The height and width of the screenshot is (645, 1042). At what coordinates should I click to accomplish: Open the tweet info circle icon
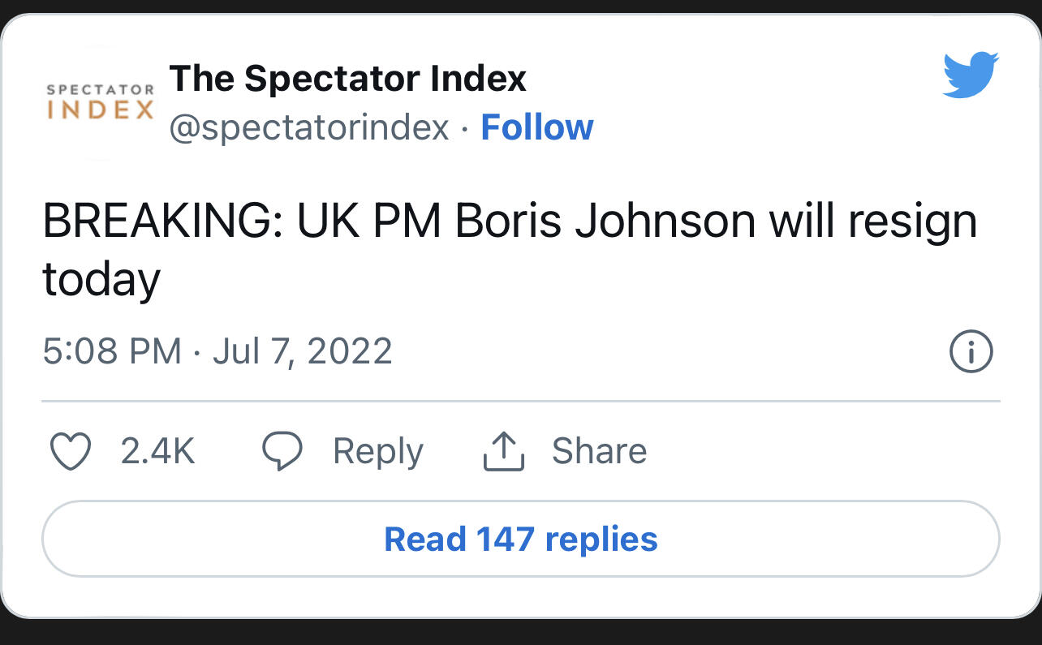[x=971, y=352]
